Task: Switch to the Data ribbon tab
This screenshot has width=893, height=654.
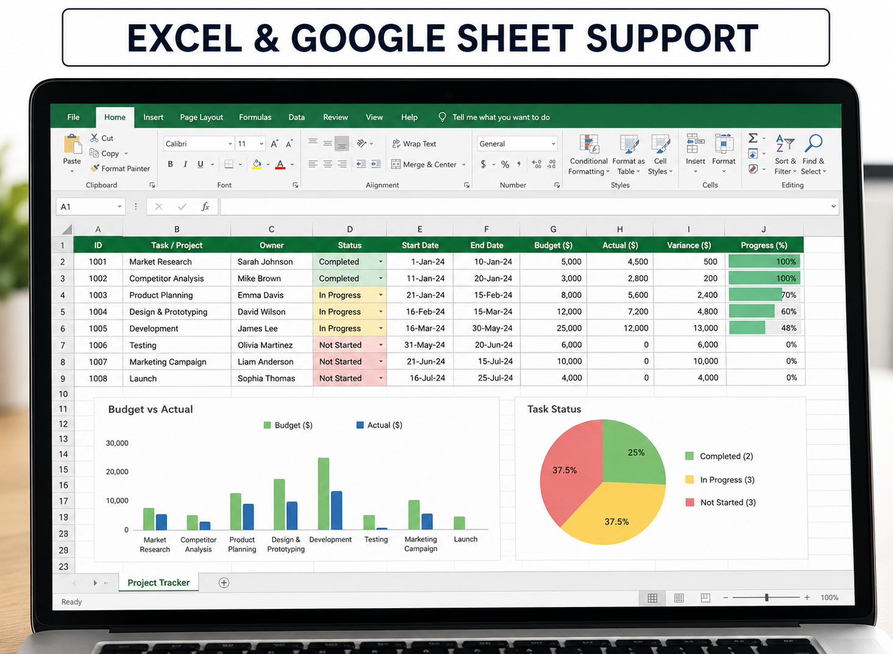Action: click(x=297, y=117)
